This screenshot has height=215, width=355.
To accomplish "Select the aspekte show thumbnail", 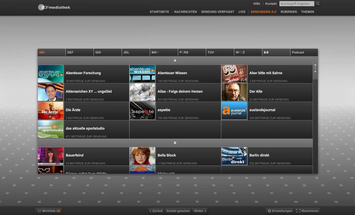I will click(x=142, y=111).
